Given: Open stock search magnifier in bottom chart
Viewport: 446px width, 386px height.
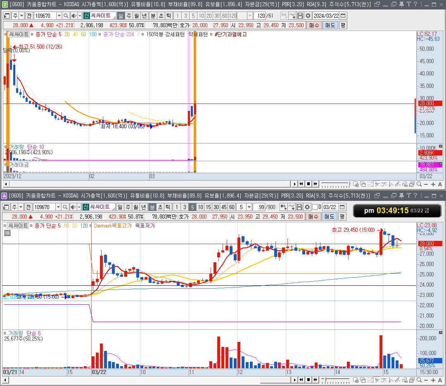Looking at the screenshot, I should coord(65,207).
